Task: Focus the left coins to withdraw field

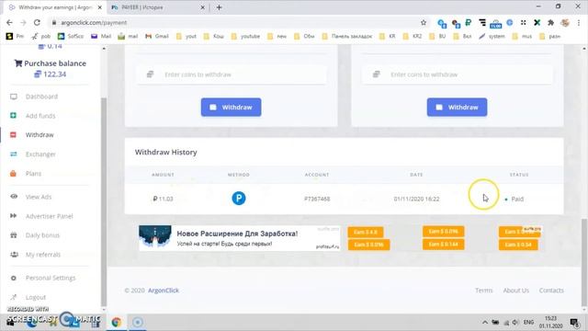Action: click(231, 74)
